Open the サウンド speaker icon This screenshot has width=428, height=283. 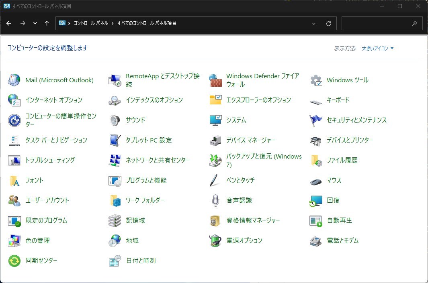pyautogui.click(x=115, y=120)
